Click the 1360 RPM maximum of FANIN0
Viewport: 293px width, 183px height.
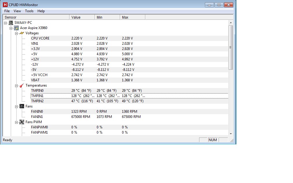pos(130,112)
